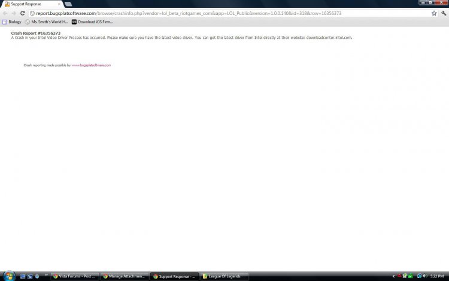
Task: Click the red tray icon
Action: click(x=399, y=276)
